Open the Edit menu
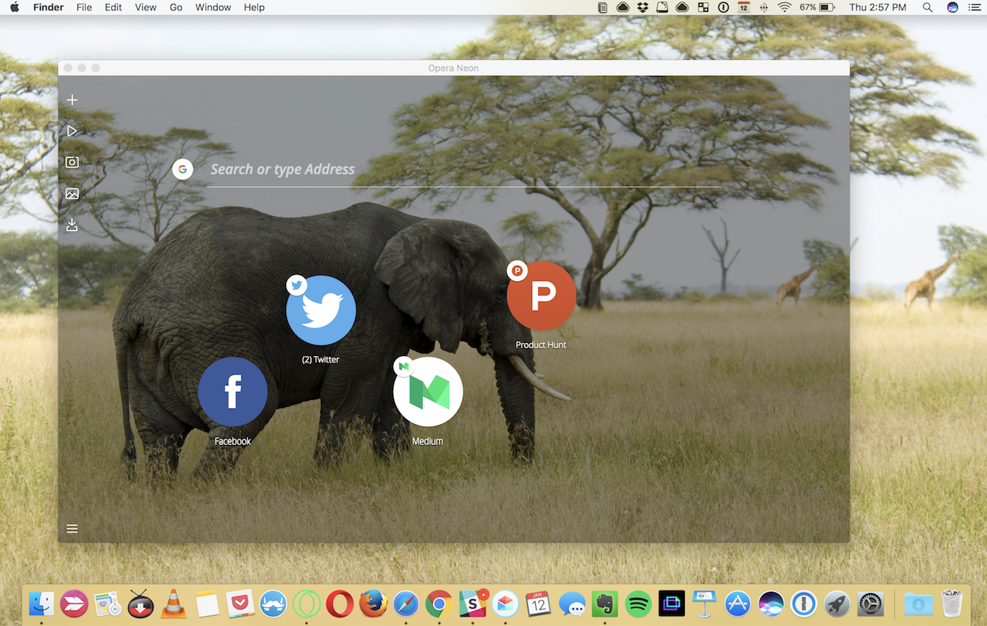987x626 pixels. click(113, 7)
